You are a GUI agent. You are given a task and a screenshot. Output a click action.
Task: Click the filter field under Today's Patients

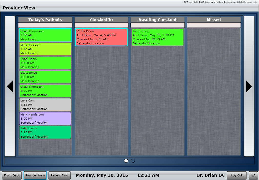point(45,25)
